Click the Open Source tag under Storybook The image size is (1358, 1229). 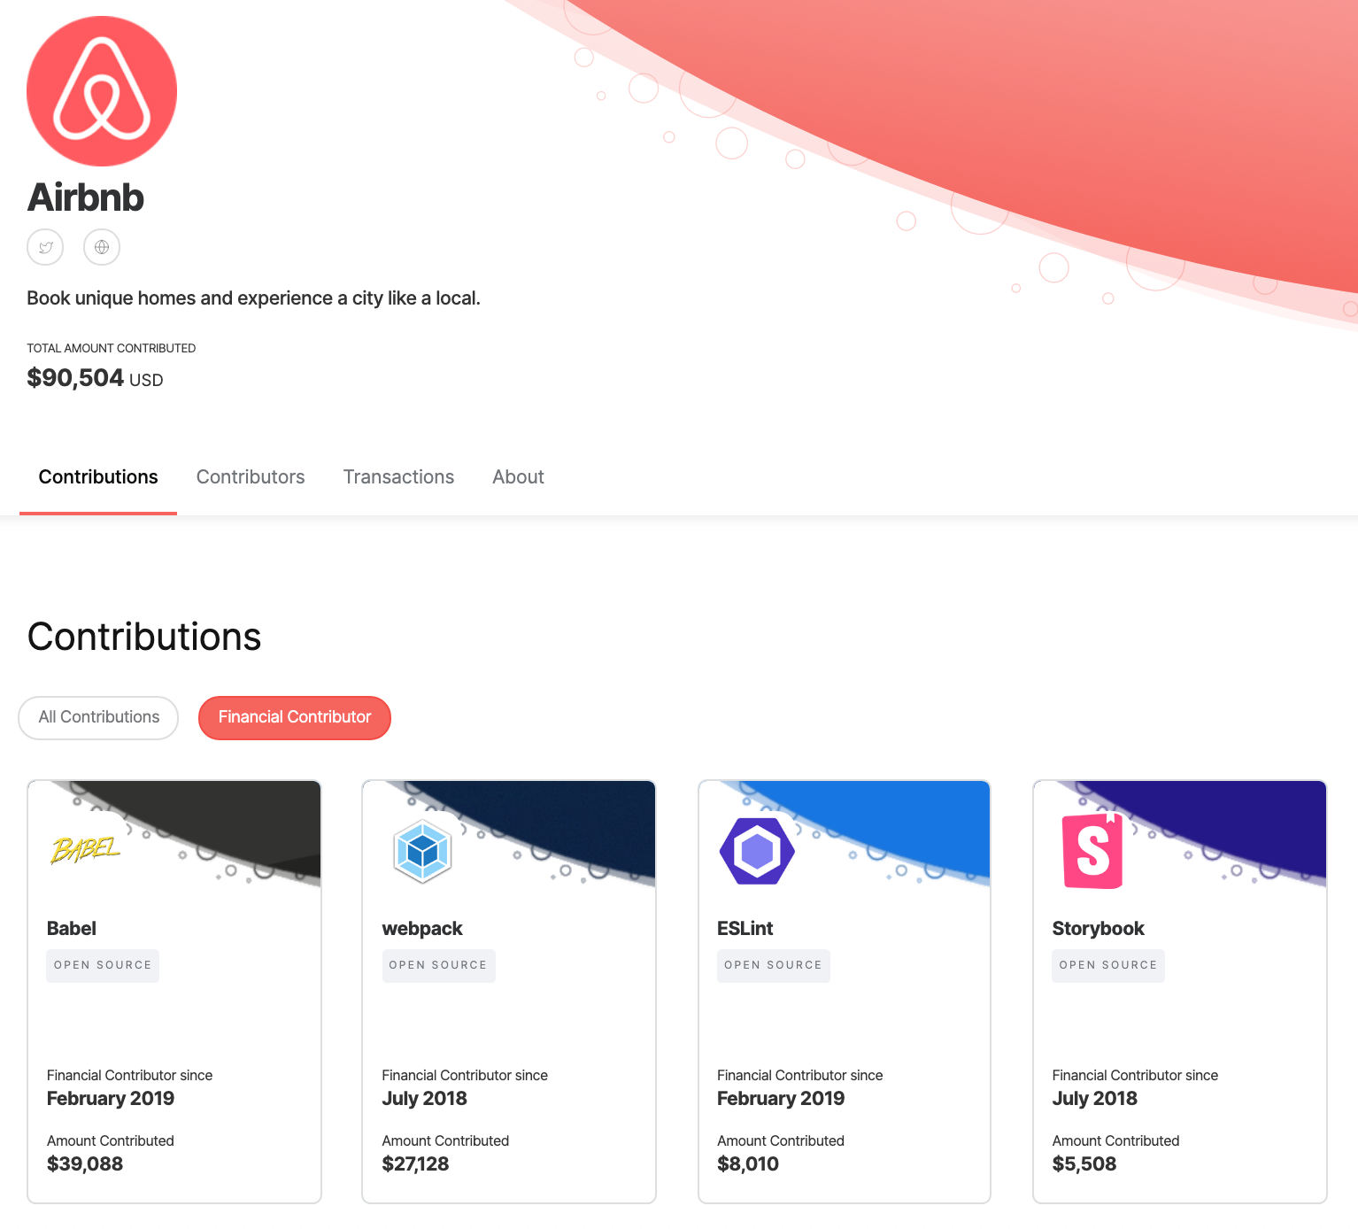[1108, 965]
